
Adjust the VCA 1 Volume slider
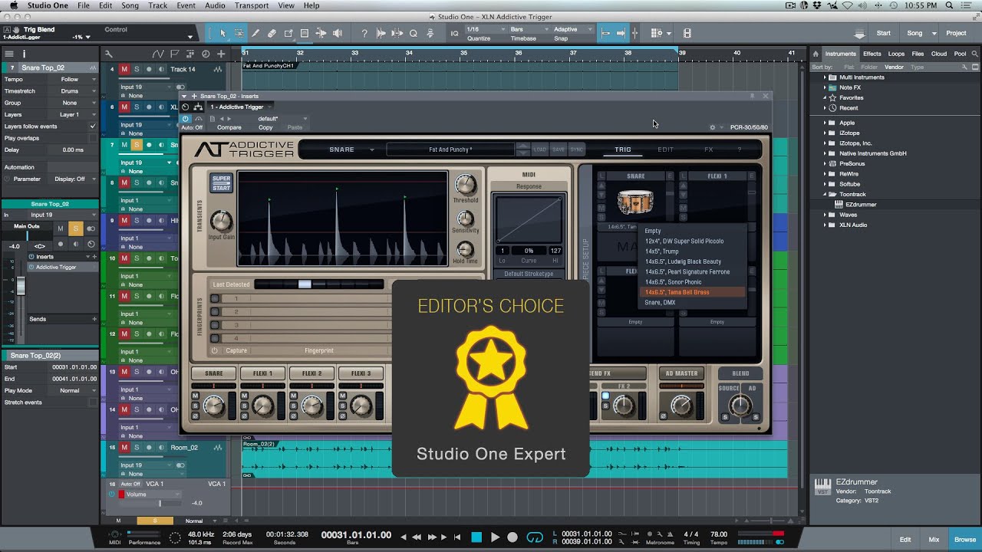click(160, 503)
